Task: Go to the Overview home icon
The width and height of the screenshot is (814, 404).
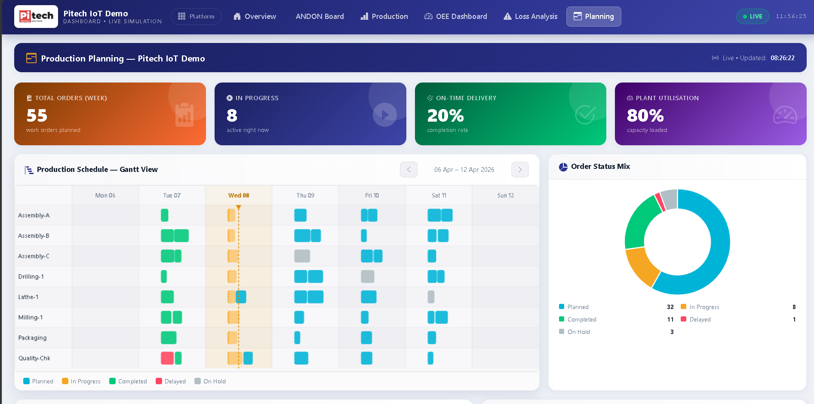Action: pos(237,16)
